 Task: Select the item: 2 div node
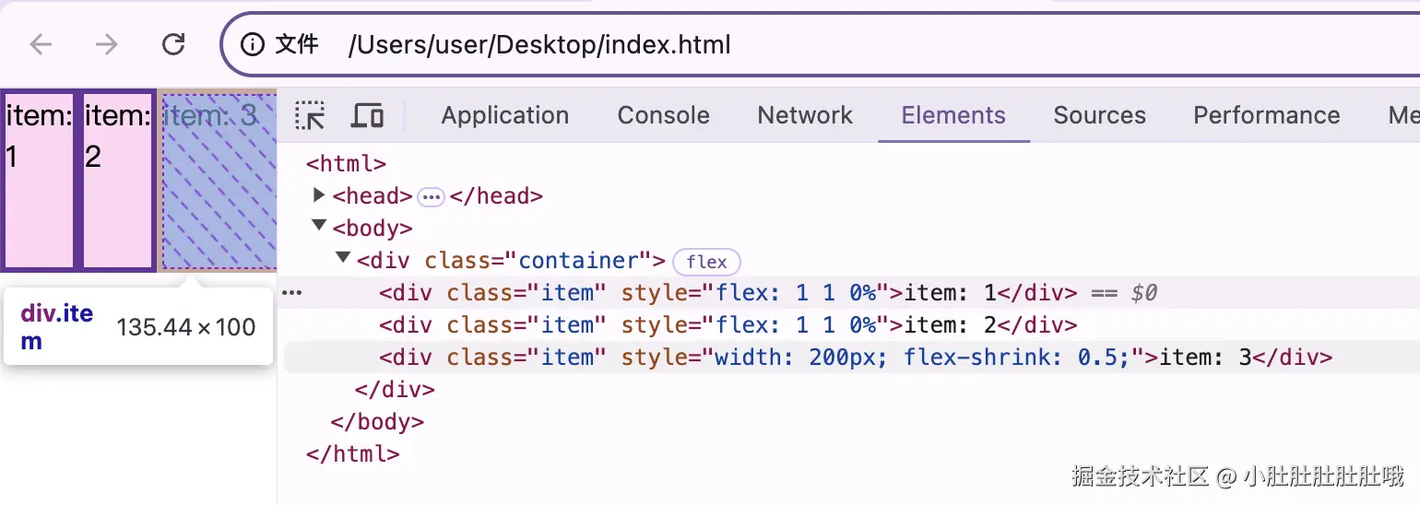pyautogui.click(x=728, y=325)
